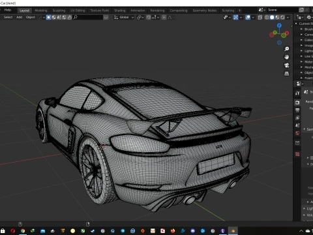This screenshot has width=313, height=235.
Task: Open the Render properties tab
Action: pos(297,102)
